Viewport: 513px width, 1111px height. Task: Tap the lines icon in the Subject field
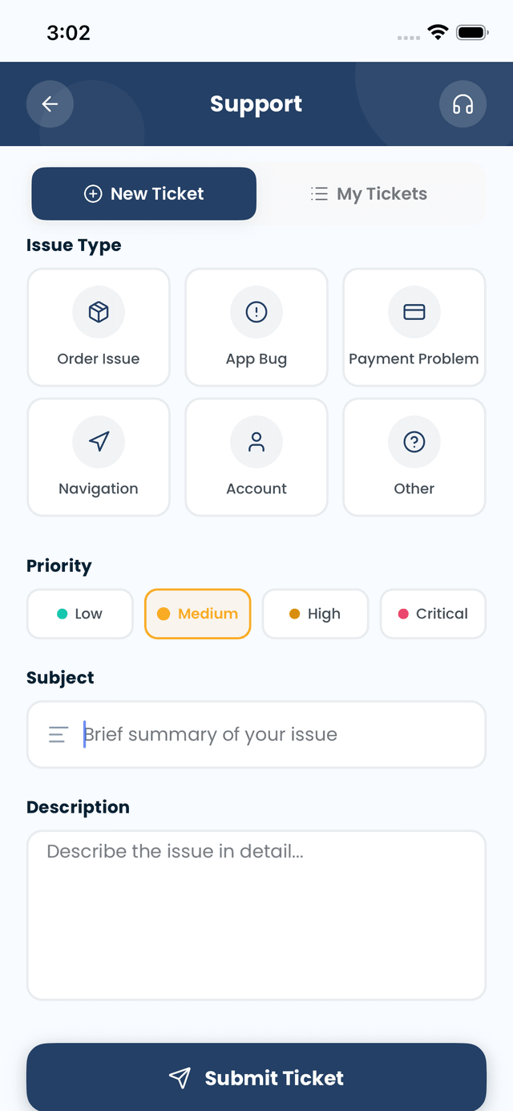(x=57, y=734)
